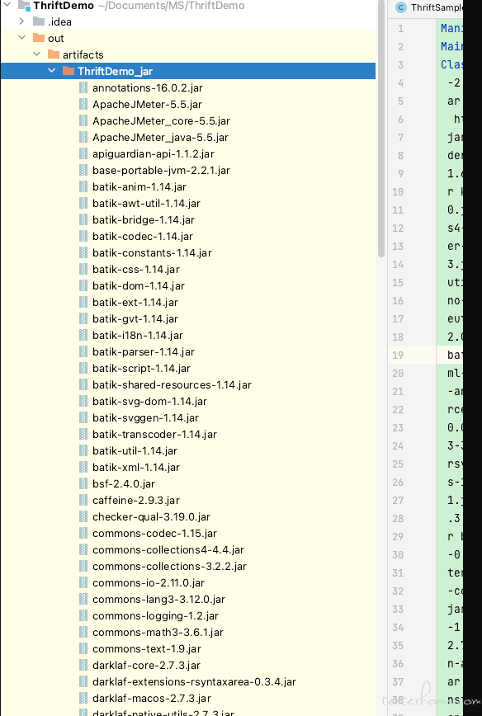
Task: Collapse the out folder chevron
Action: coord(22,37)
